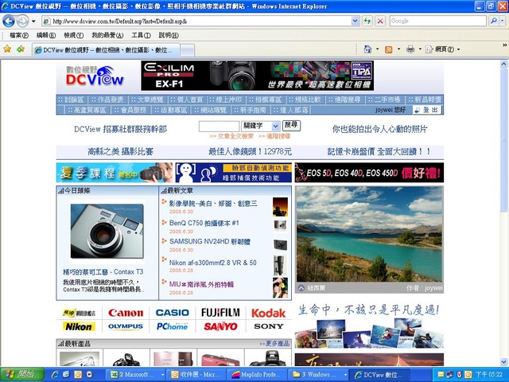Click the OLYMPUS brand logo
The height and width of the screenshot is (382, 509).
126,326
